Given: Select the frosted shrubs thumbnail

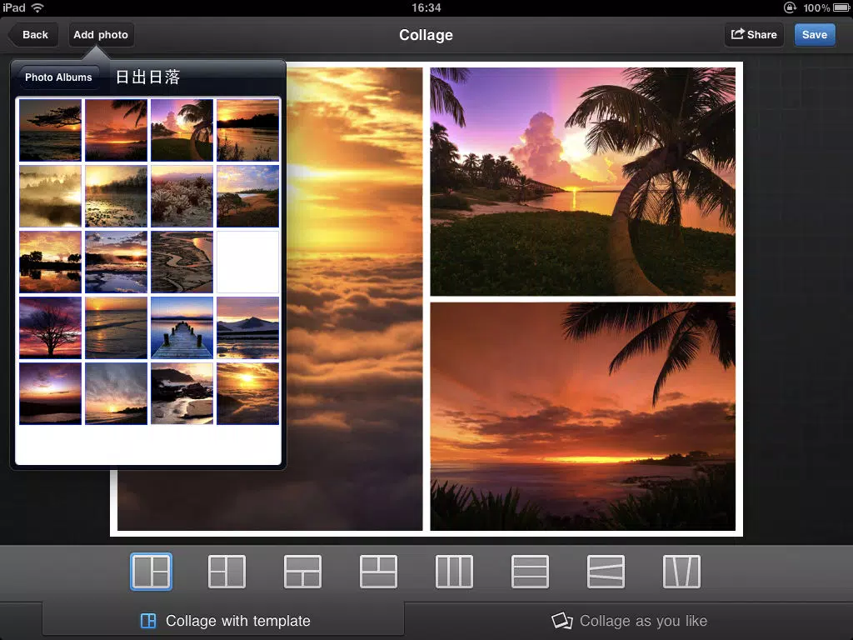Looking at the screenshot, I should 182,196.
